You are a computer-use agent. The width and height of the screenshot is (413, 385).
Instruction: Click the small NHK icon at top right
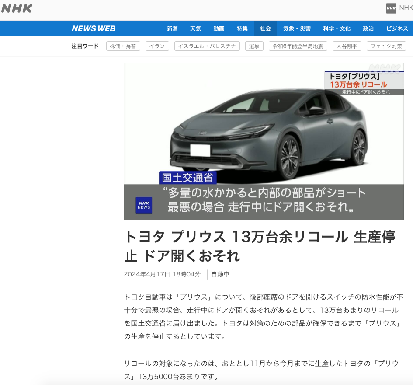391,8
